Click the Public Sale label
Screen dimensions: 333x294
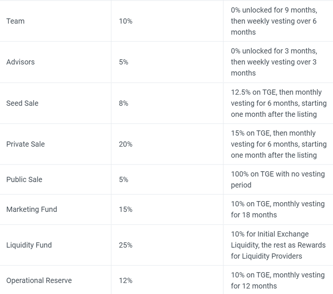tap(24, 179)
